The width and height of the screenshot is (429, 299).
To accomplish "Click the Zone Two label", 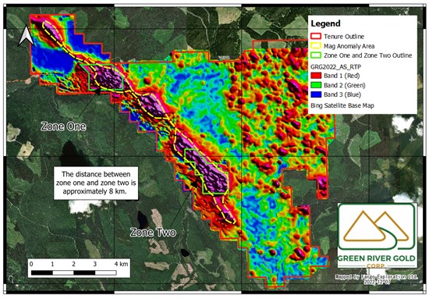I will (153, 232).
